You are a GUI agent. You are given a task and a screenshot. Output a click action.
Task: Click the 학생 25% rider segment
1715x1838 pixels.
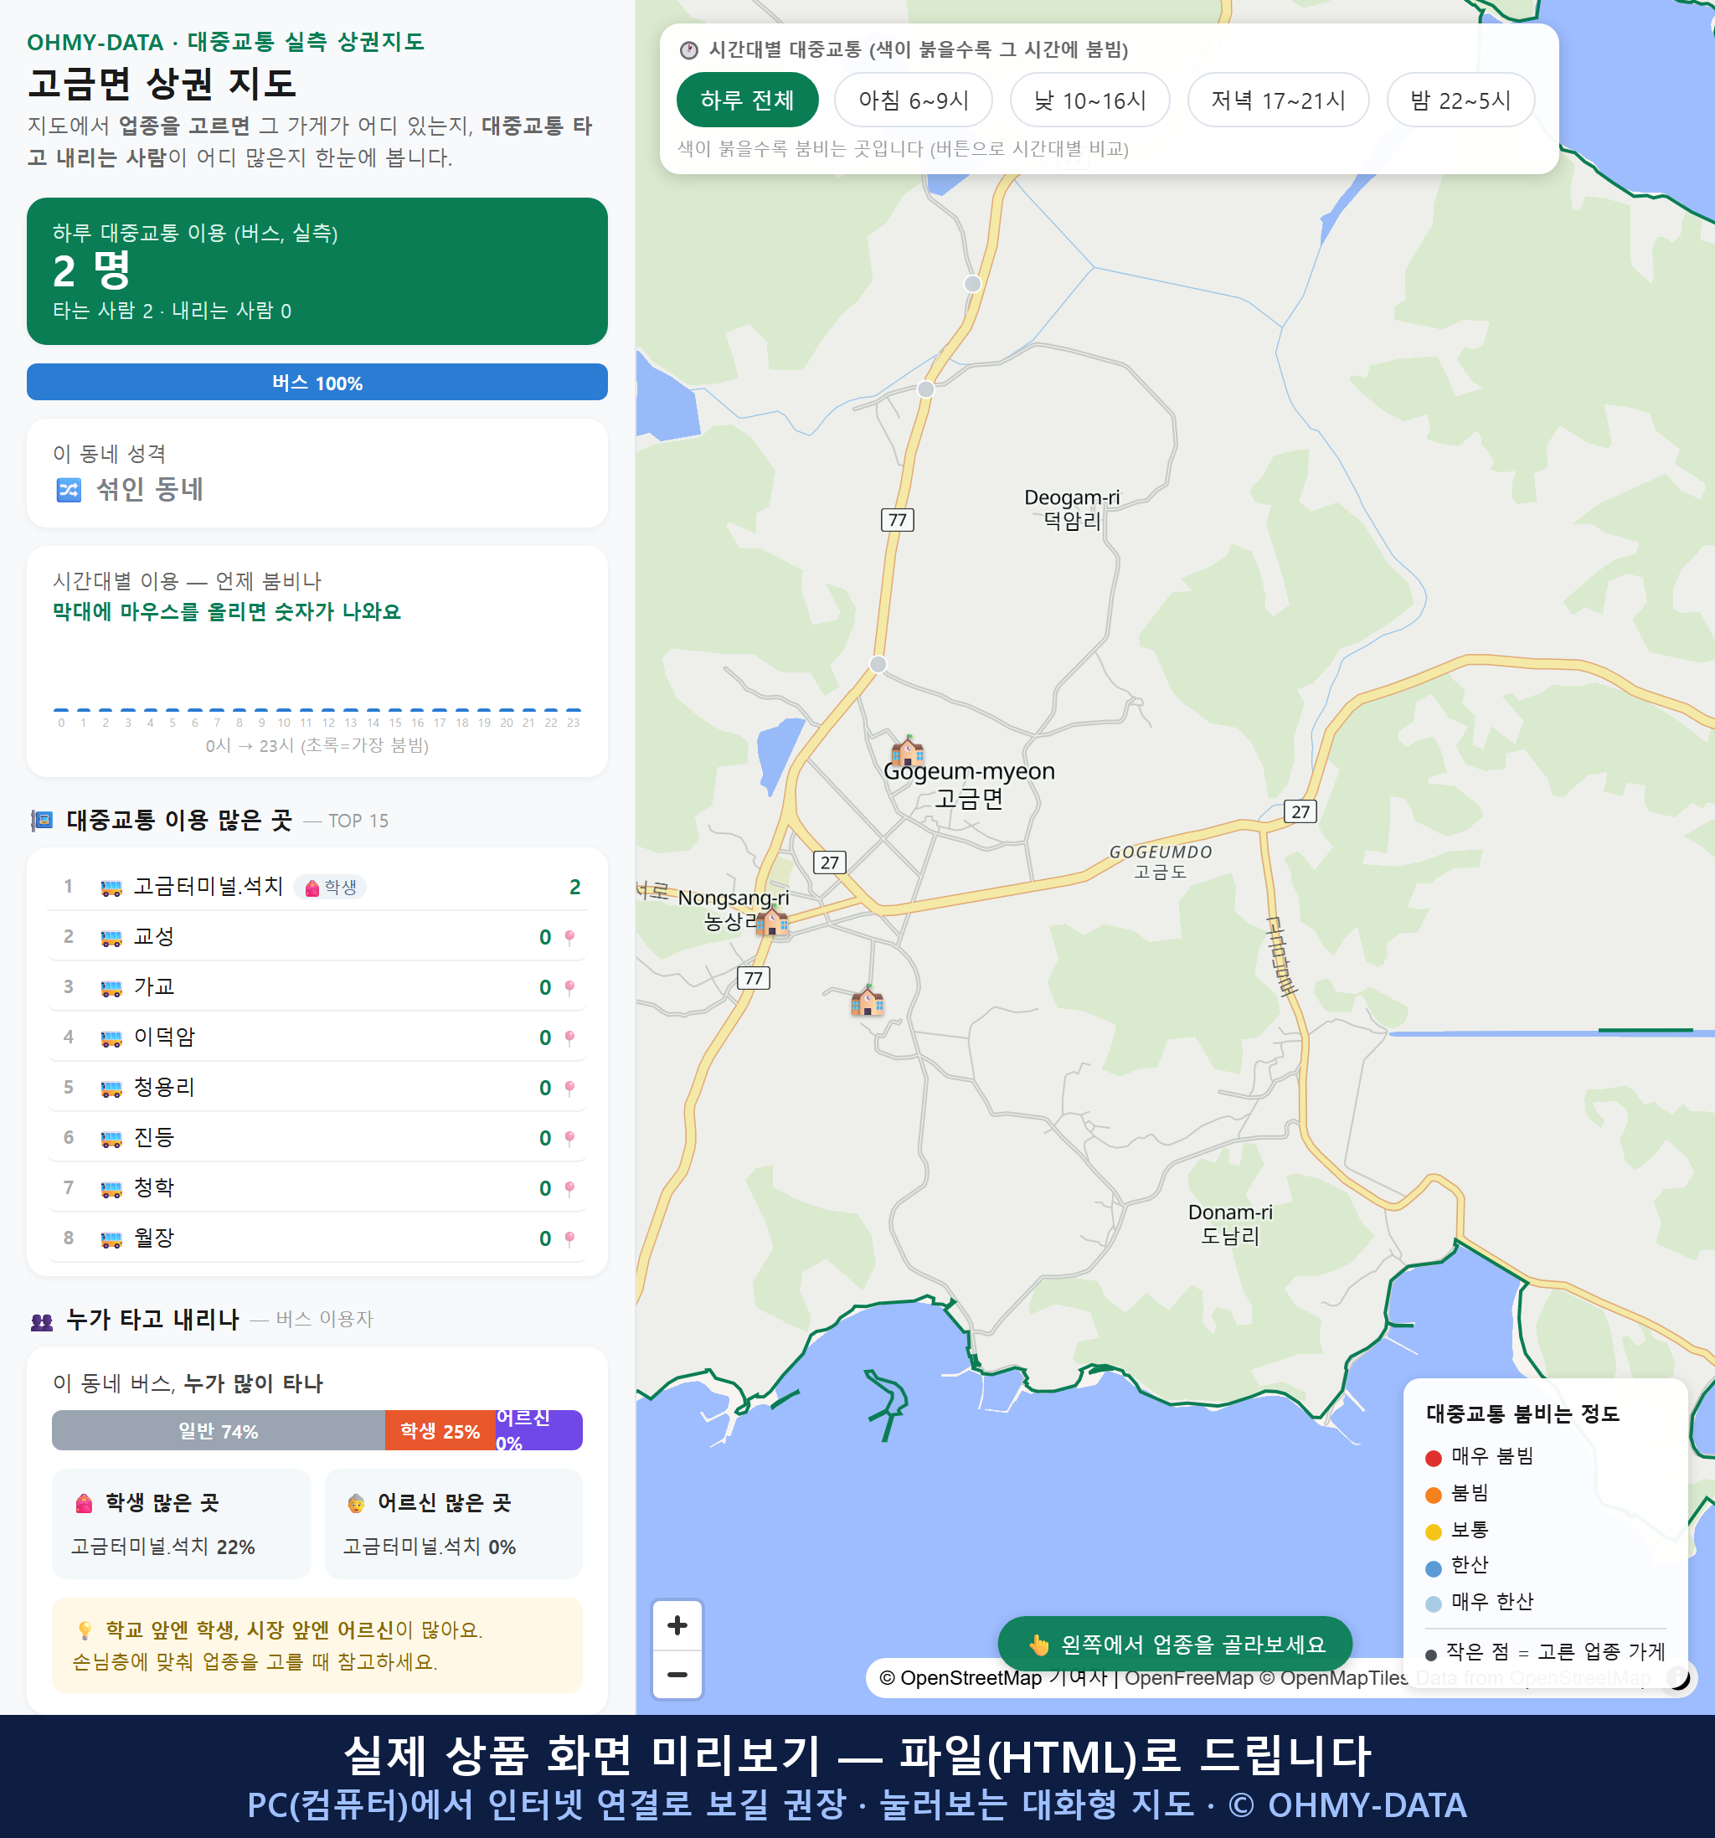[440, 1430]
